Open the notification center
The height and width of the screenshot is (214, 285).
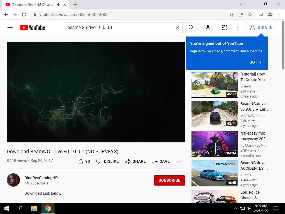click(276, 208)
